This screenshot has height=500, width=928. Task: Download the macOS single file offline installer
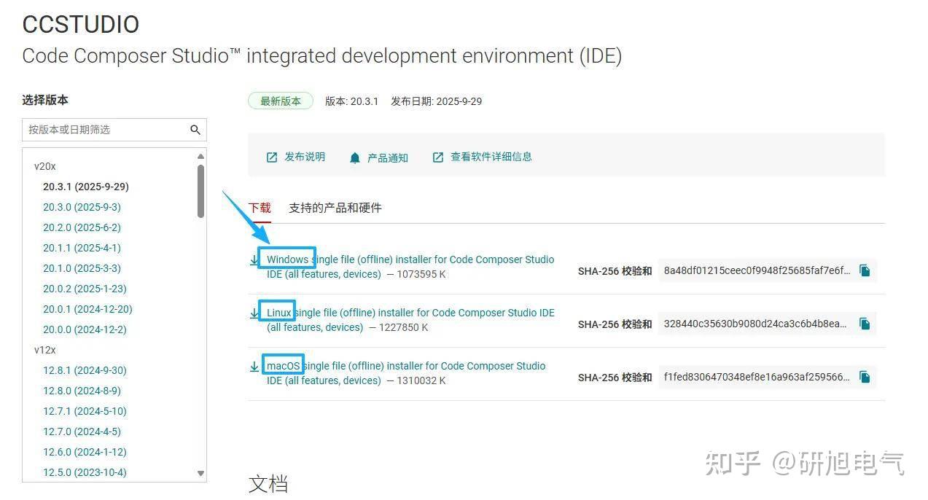pyautogui.click(x=405, y=366)
